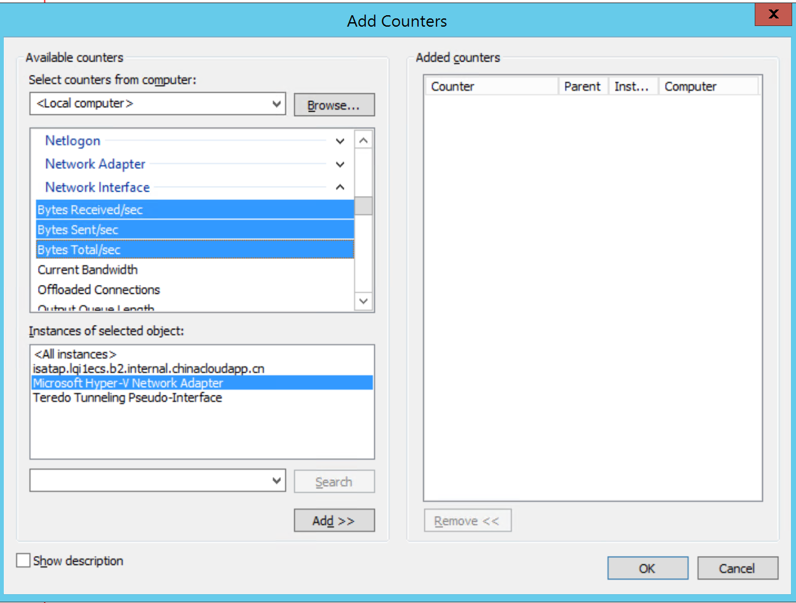The width and height of the screenshot is (796, 603).
Task: Enable the Show description checkbox
Action: [x=23, y=560]
